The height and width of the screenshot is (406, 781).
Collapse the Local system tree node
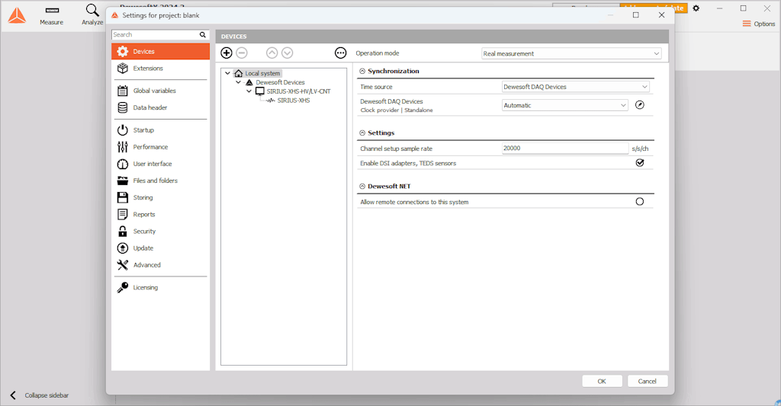(x=227, y=73)
